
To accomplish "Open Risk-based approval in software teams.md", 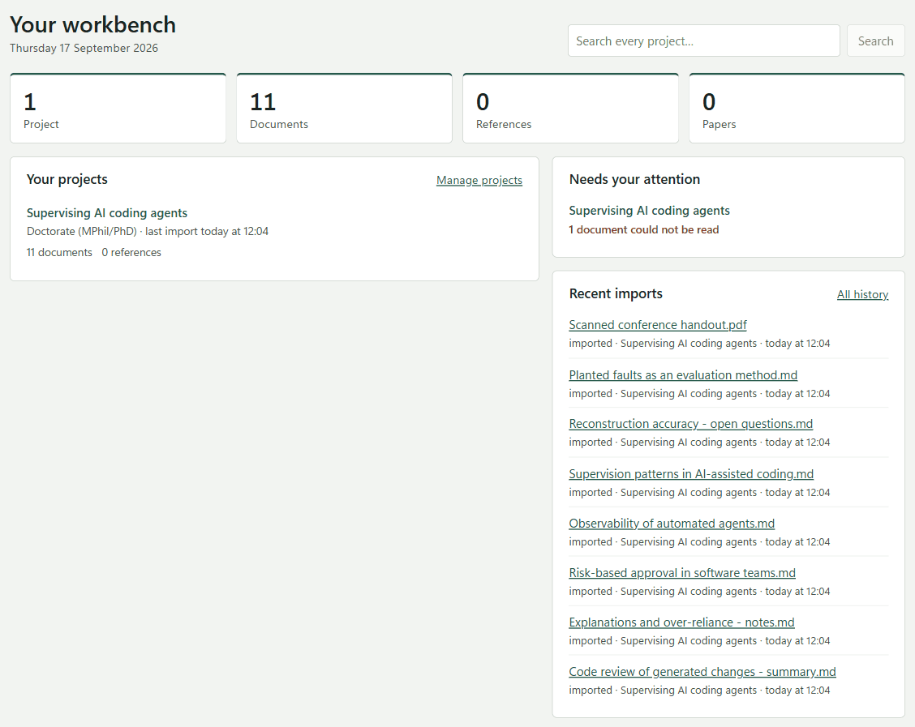I will 682,573.
